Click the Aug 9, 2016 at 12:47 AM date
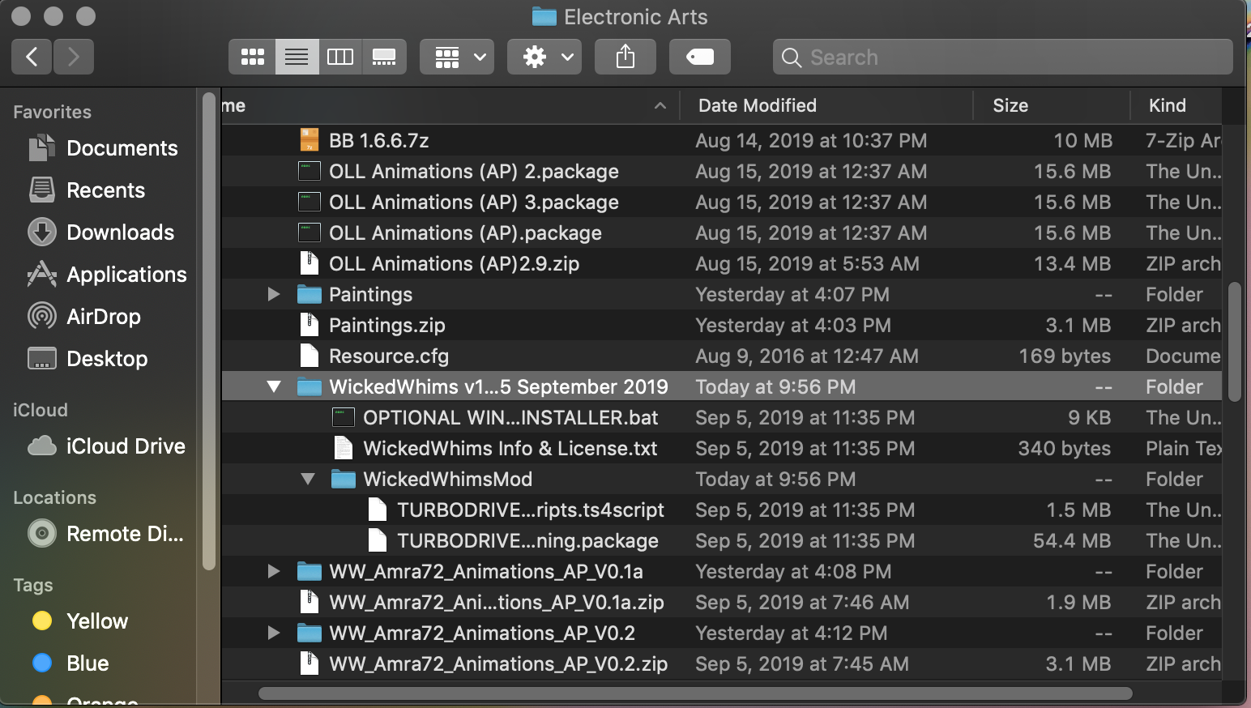 [807, 356]
